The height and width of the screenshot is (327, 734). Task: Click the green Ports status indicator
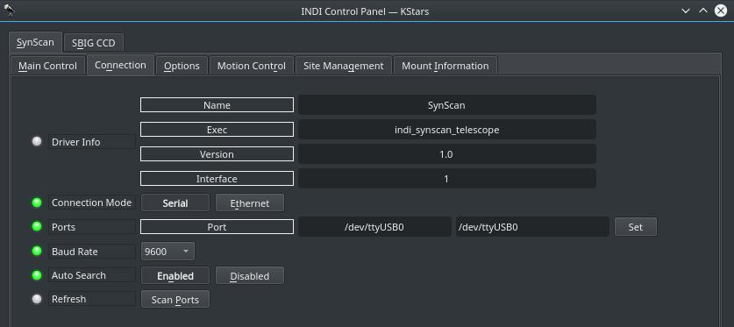(37, 227)
